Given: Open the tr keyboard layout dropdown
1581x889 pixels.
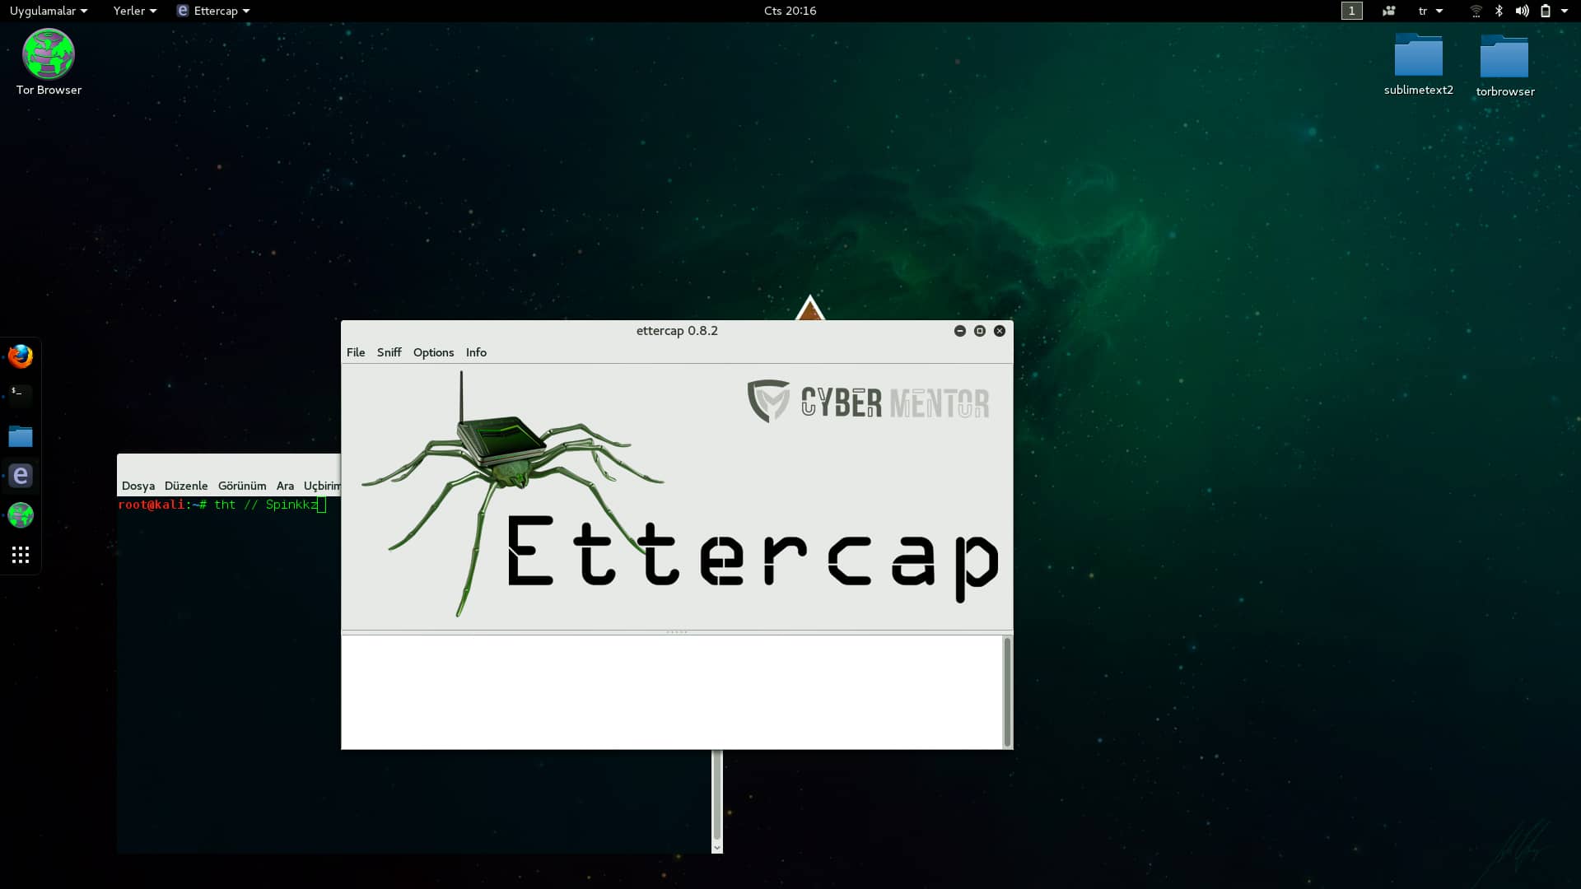Looking at the screenshot, I should coord(1429,11).
